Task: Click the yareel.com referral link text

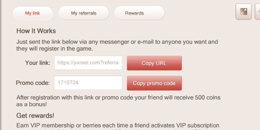Action: 88,63
